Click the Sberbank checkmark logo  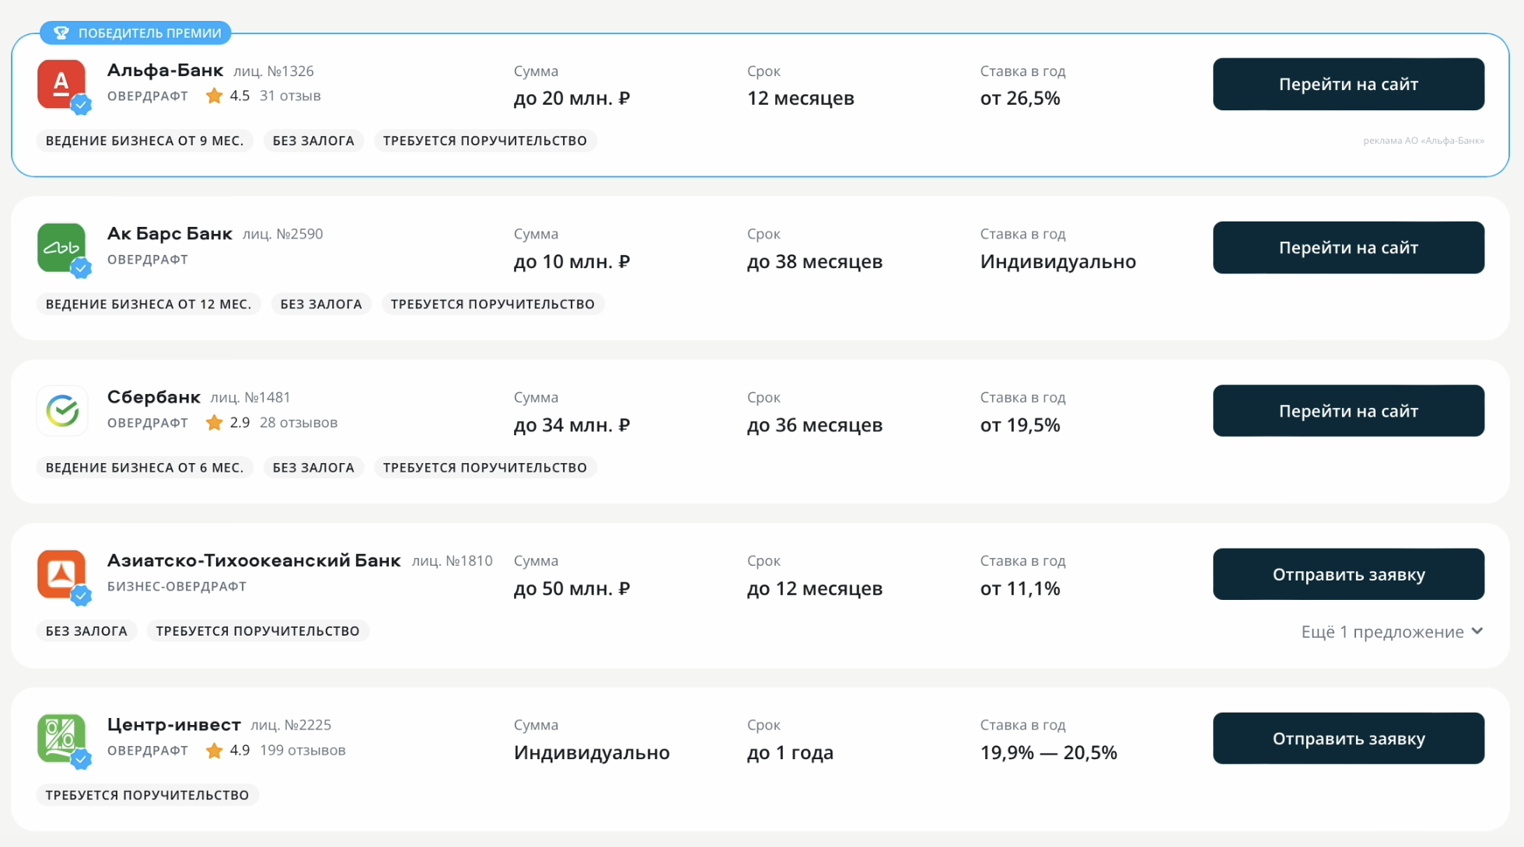pos(62,410)
